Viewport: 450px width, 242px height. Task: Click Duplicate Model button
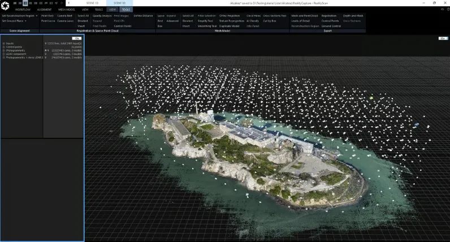[x=230, y=26]
